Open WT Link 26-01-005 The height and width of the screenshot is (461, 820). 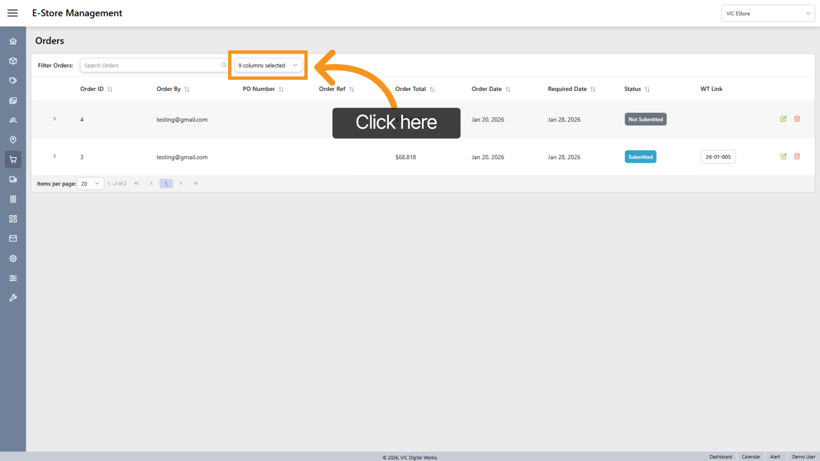tap(718, 157)
